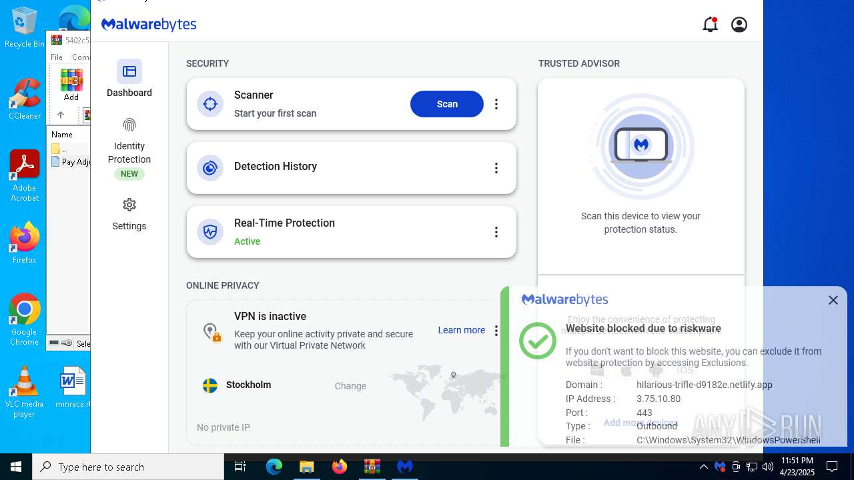
Task: Click the clock showing 11:51 PM
Action: click(797, 467)
